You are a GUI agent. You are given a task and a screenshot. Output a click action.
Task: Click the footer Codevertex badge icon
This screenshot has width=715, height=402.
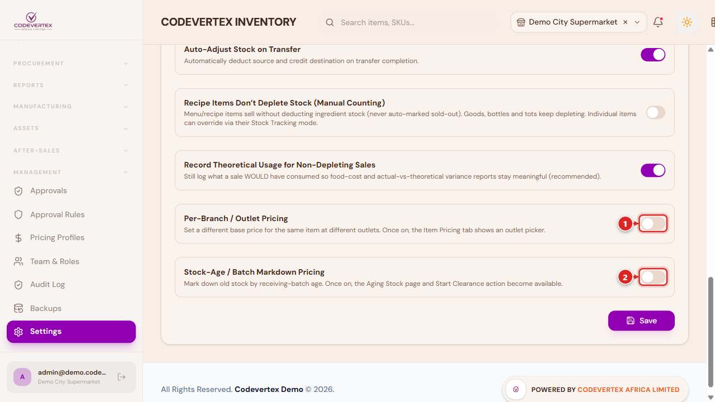(516, 390)
